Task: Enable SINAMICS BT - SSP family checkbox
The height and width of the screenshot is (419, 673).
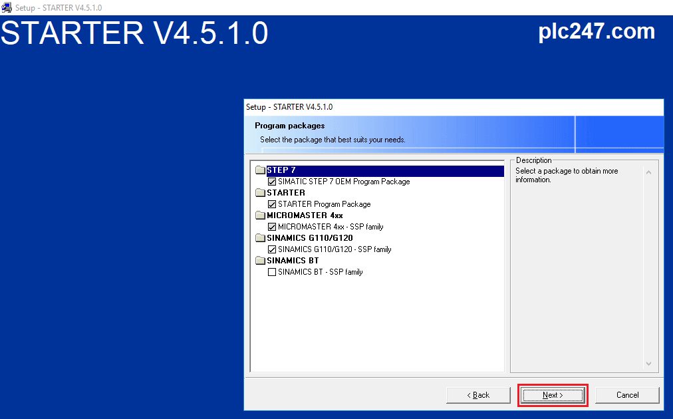Action: pyautogui.click(x=272, y=272)
